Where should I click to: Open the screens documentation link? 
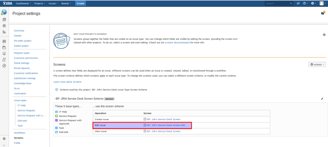(177, 42)
